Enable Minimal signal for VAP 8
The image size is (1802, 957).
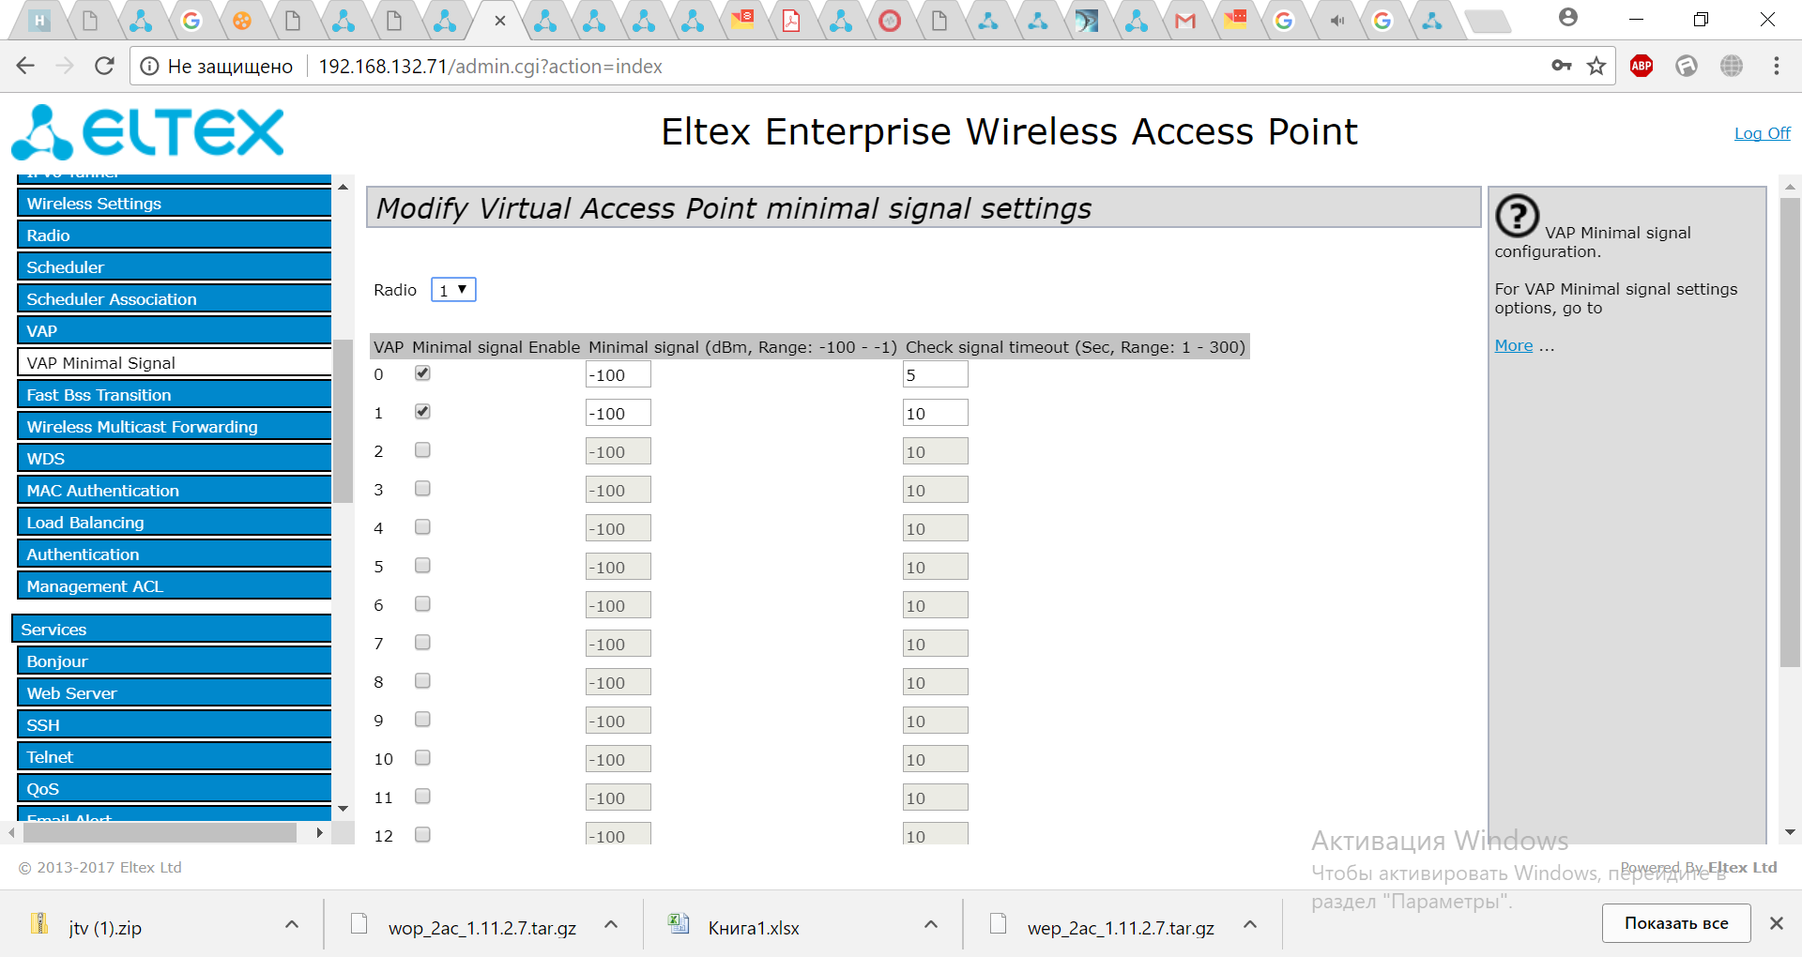pyautogui.click(x=422, y=681)
